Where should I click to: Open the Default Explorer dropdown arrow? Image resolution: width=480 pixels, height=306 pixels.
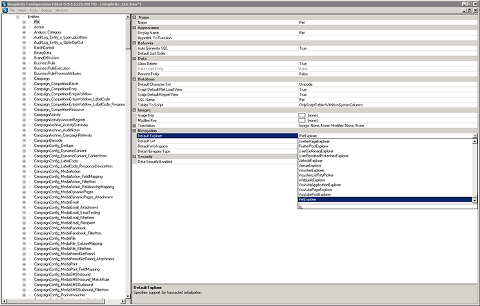tap(475, 136)
